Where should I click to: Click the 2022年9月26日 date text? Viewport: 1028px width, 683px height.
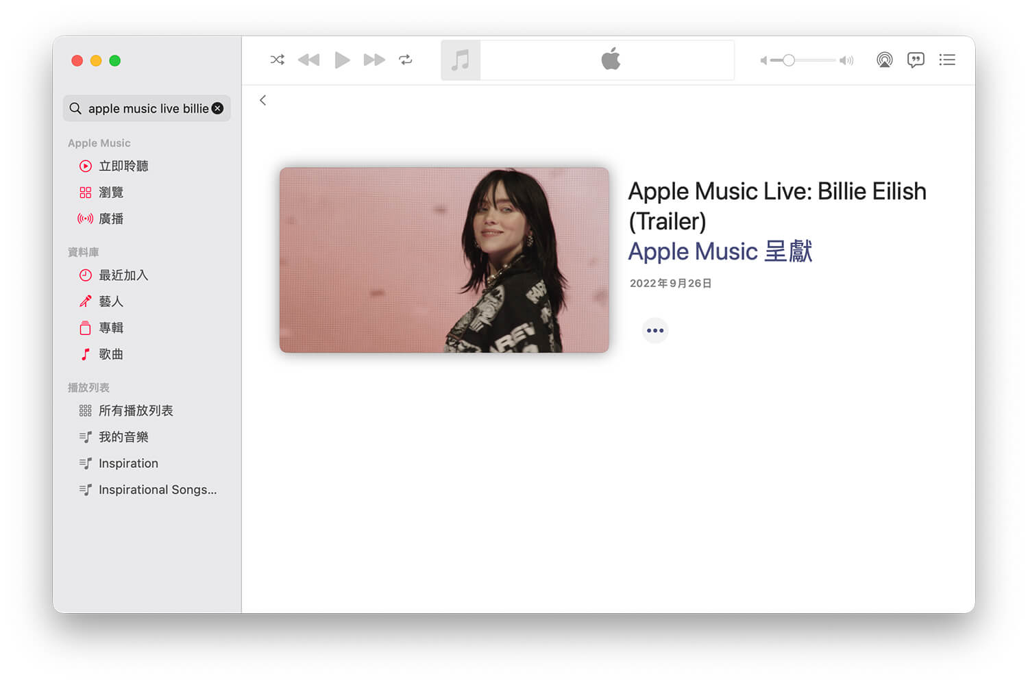click(x=671, y=283)
